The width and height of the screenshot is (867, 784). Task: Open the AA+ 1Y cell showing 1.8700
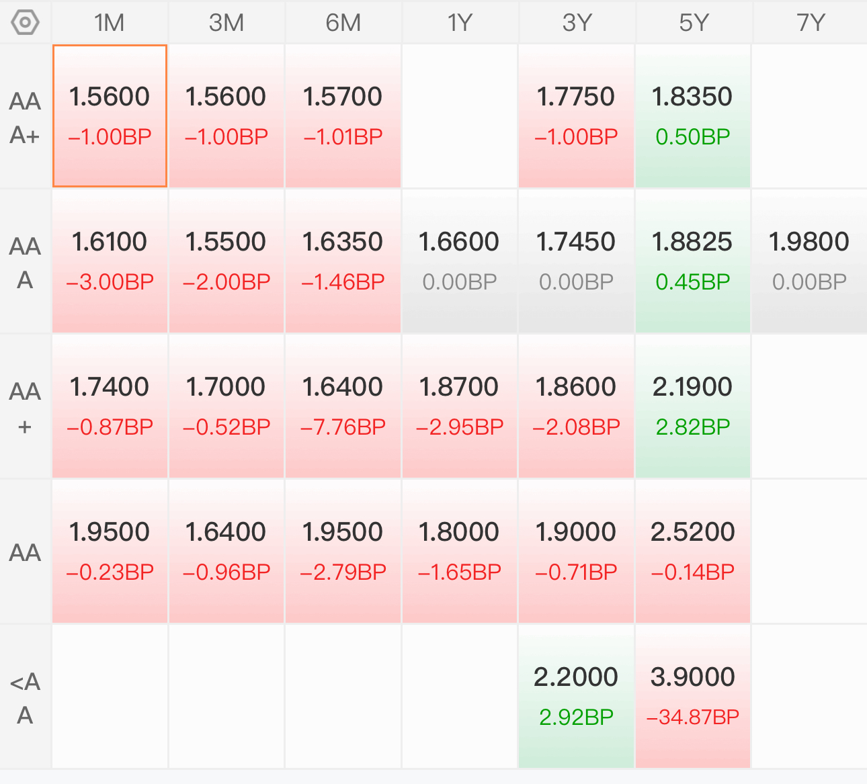[x=460, y=406]
